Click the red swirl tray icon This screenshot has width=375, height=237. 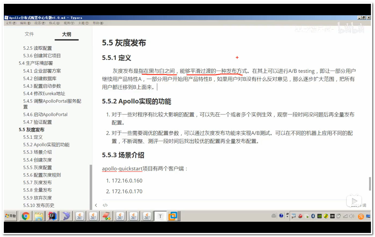[x=300, y=216]
